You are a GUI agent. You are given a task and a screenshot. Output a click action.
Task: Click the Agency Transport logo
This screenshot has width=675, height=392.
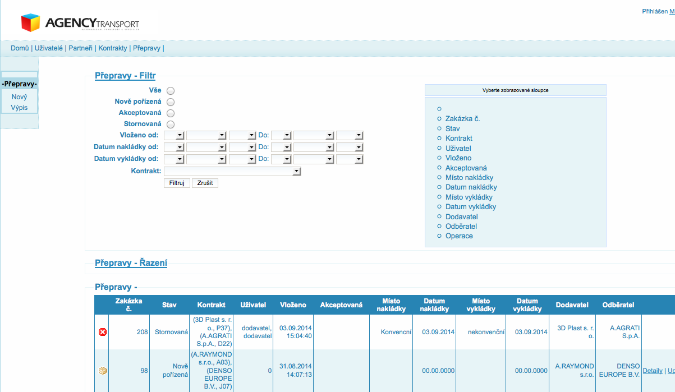coord(80,23)
